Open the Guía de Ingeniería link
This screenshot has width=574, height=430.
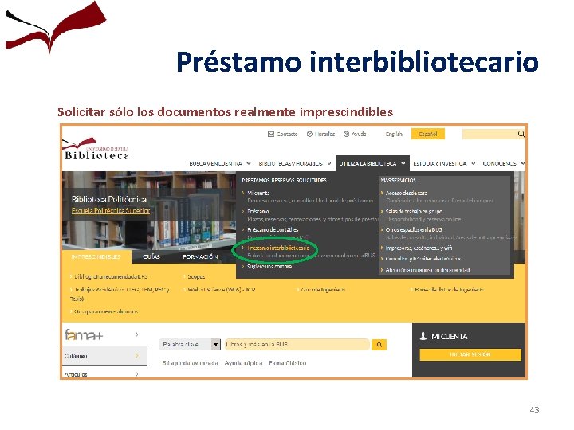pyautogui.click(x=323, y=290)
